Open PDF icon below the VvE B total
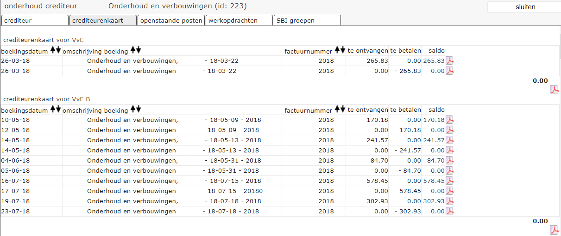 click(554, 230)
